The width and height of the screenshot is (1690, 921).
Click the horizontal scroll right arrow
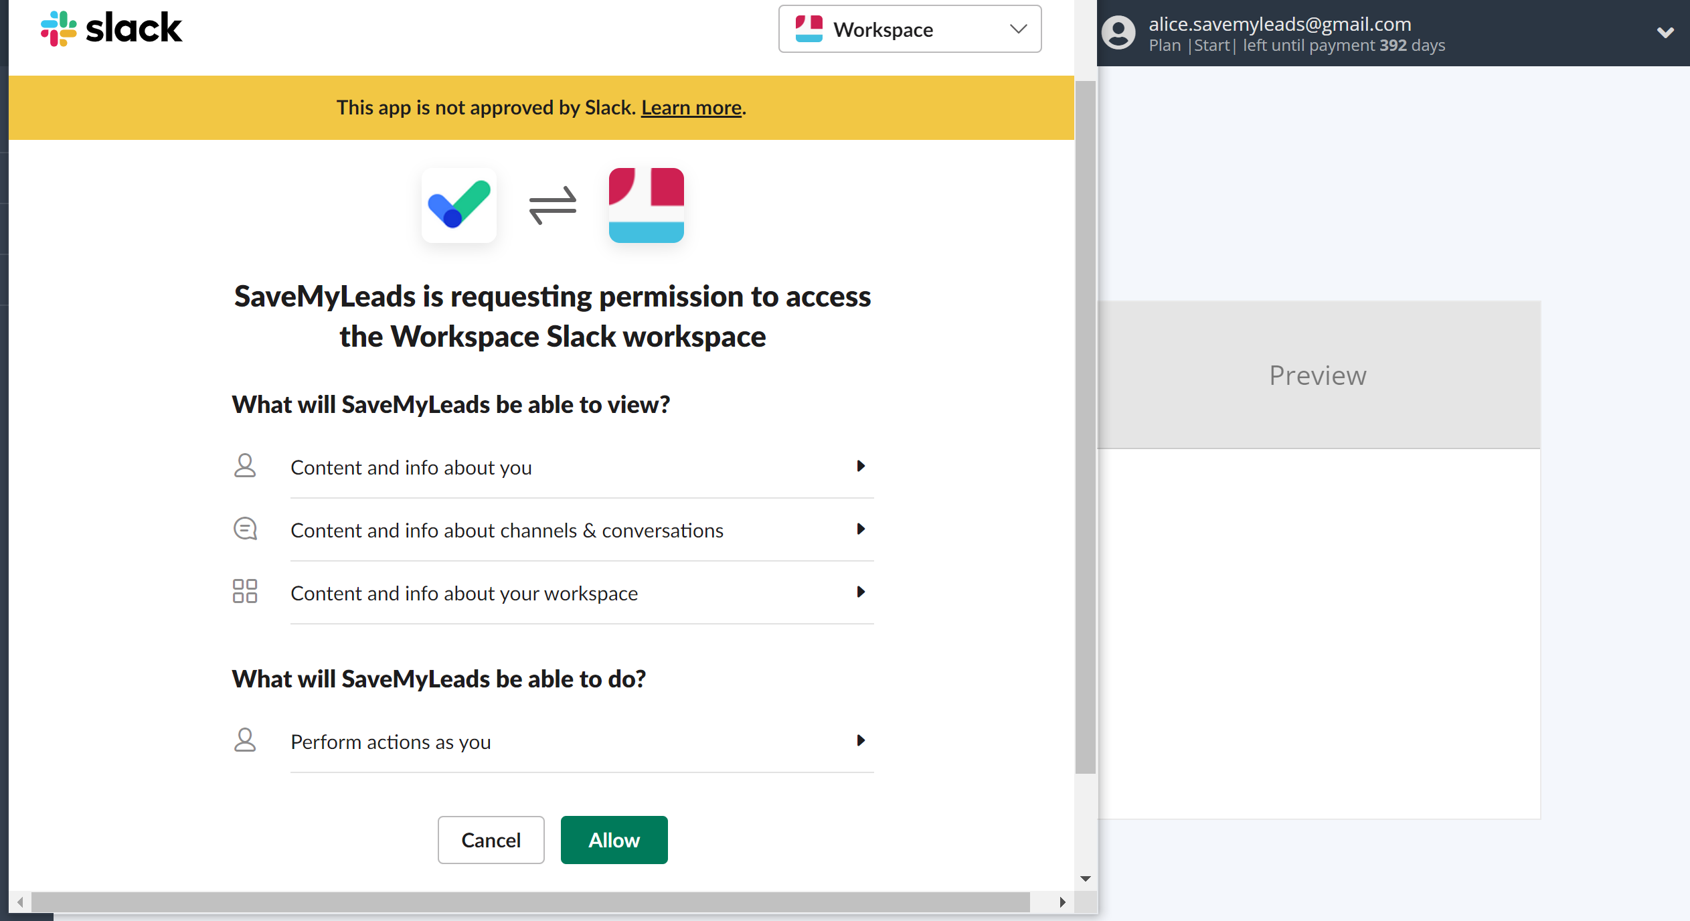coord(1062,902)
